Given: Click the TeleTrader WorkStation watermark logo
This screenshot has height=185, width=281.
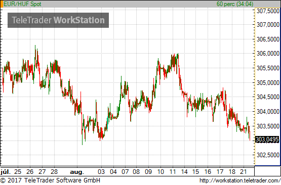Looking at the screenshot, I should click(x=58, y=20).
